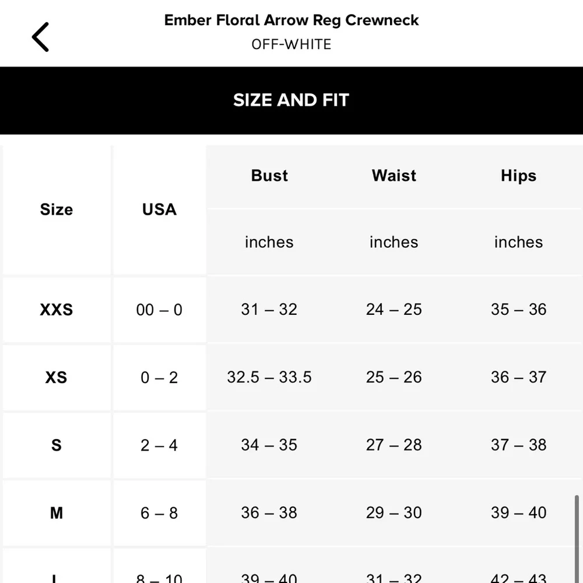Click the 32.5 – 33.5 bust measurement
The image size is (583, 583).
pyautogui.click(x=269, y=377)
